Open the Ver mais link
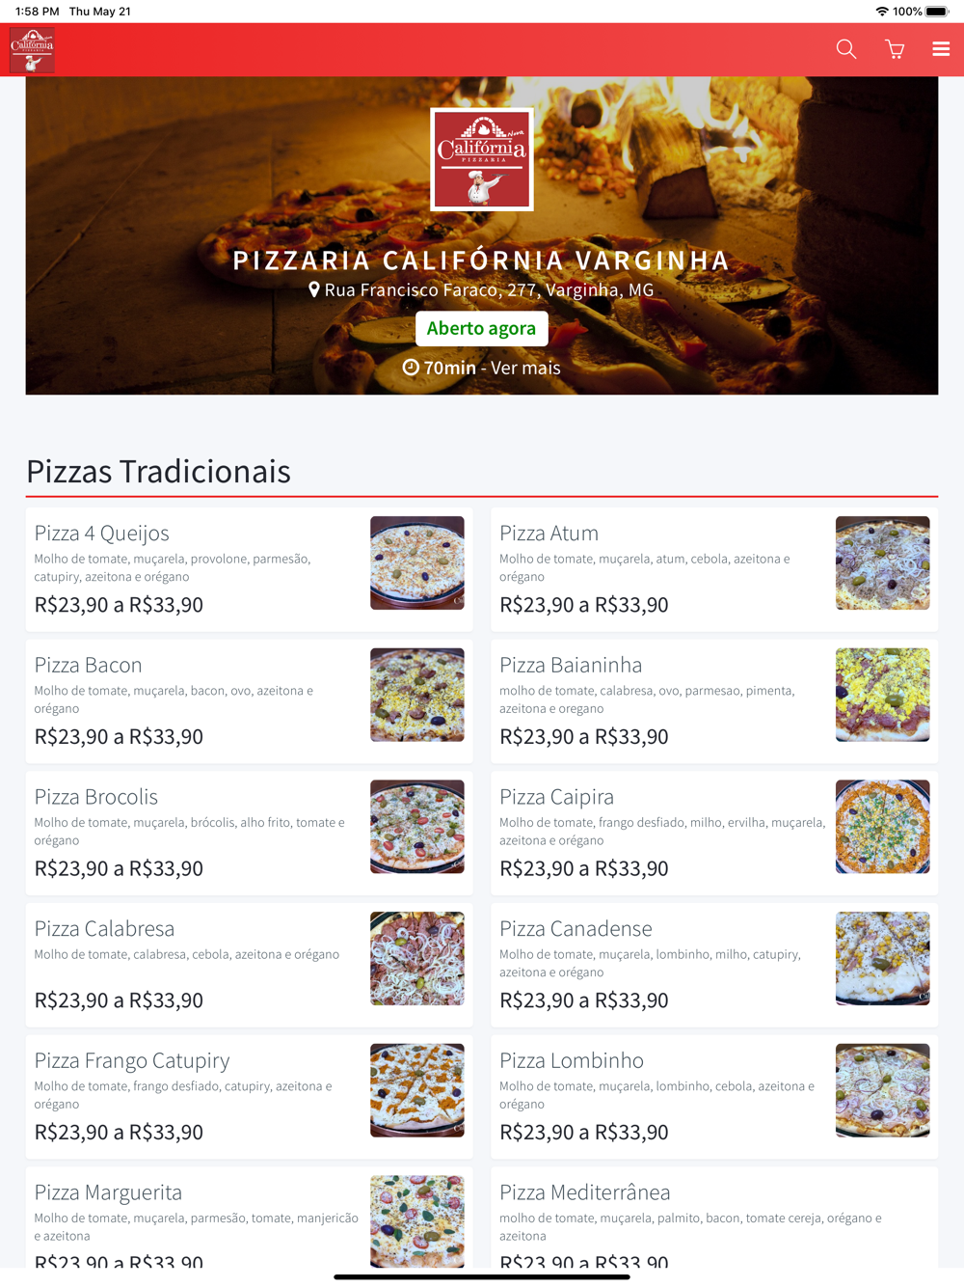 tap(525, 368)
